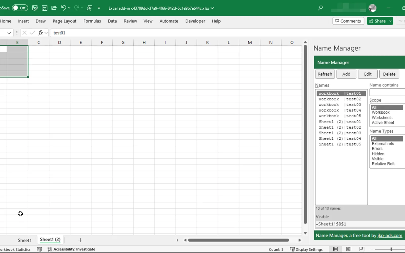Screen dimensions: 405x253
Task: Open the Insert ribbon tab
Action: (x=23, y=21)
